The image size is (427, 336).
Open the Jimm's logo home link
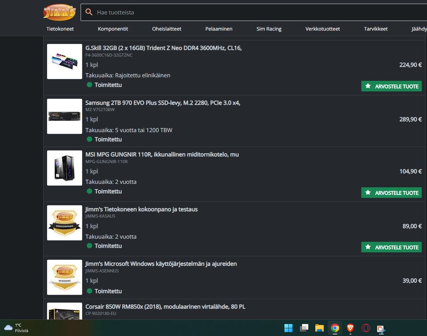tap(59, 12)
